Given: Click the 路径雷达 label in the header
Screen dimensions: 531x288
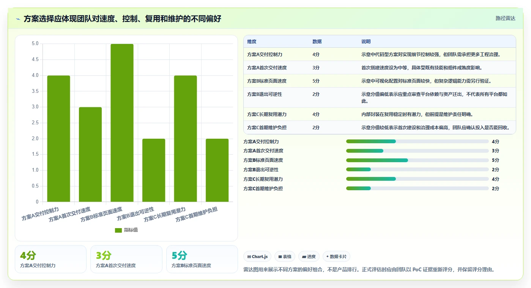Looking at the screenshot, I should pyautogui.click(x=505, y=18).
